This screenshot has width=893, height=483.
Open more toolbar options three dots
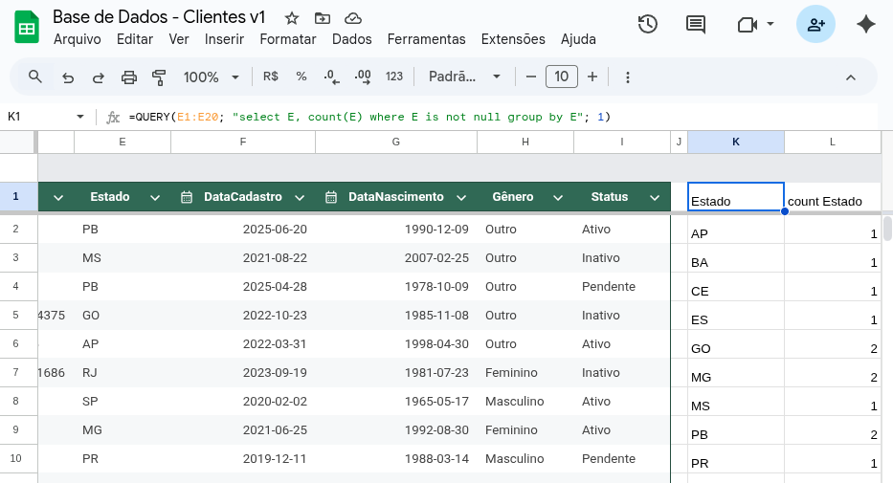coord(628,77)
